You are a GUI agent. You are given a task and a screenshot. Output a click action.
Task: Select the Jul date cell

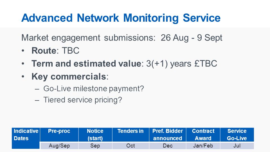click(237, 146)
